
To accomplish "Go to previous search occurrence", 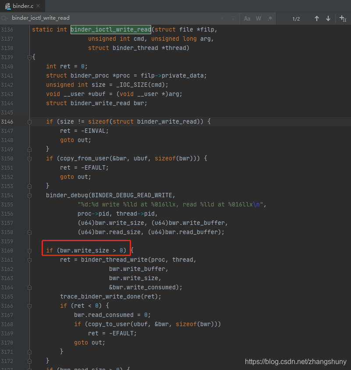I will [316, 18].
